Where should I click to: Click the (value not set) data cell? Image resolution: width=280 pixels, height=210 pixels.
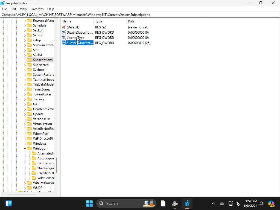point(138,27)
